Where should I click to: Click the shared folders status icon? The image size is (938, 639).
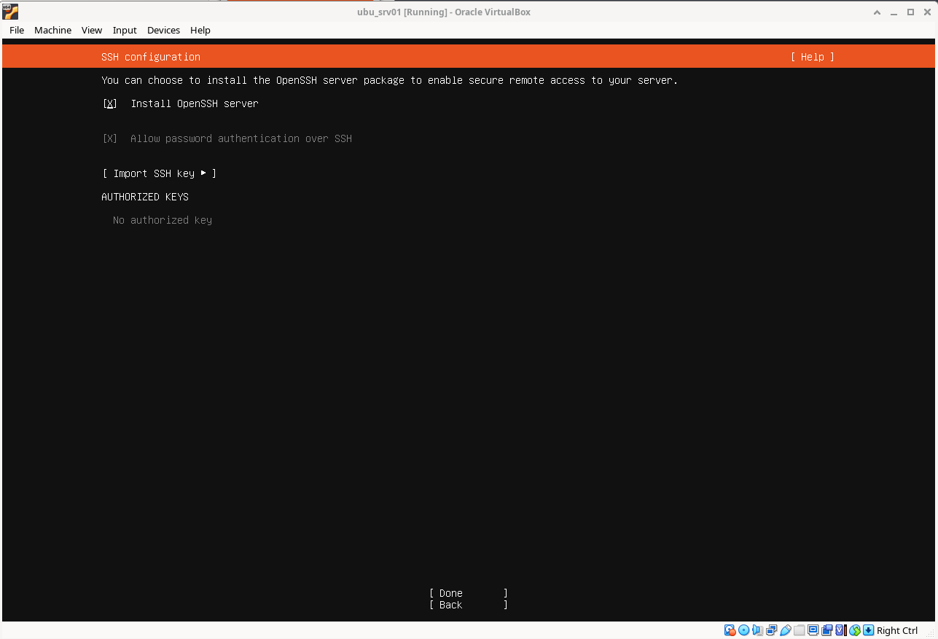pyautogui.click(x=799, y=630)
